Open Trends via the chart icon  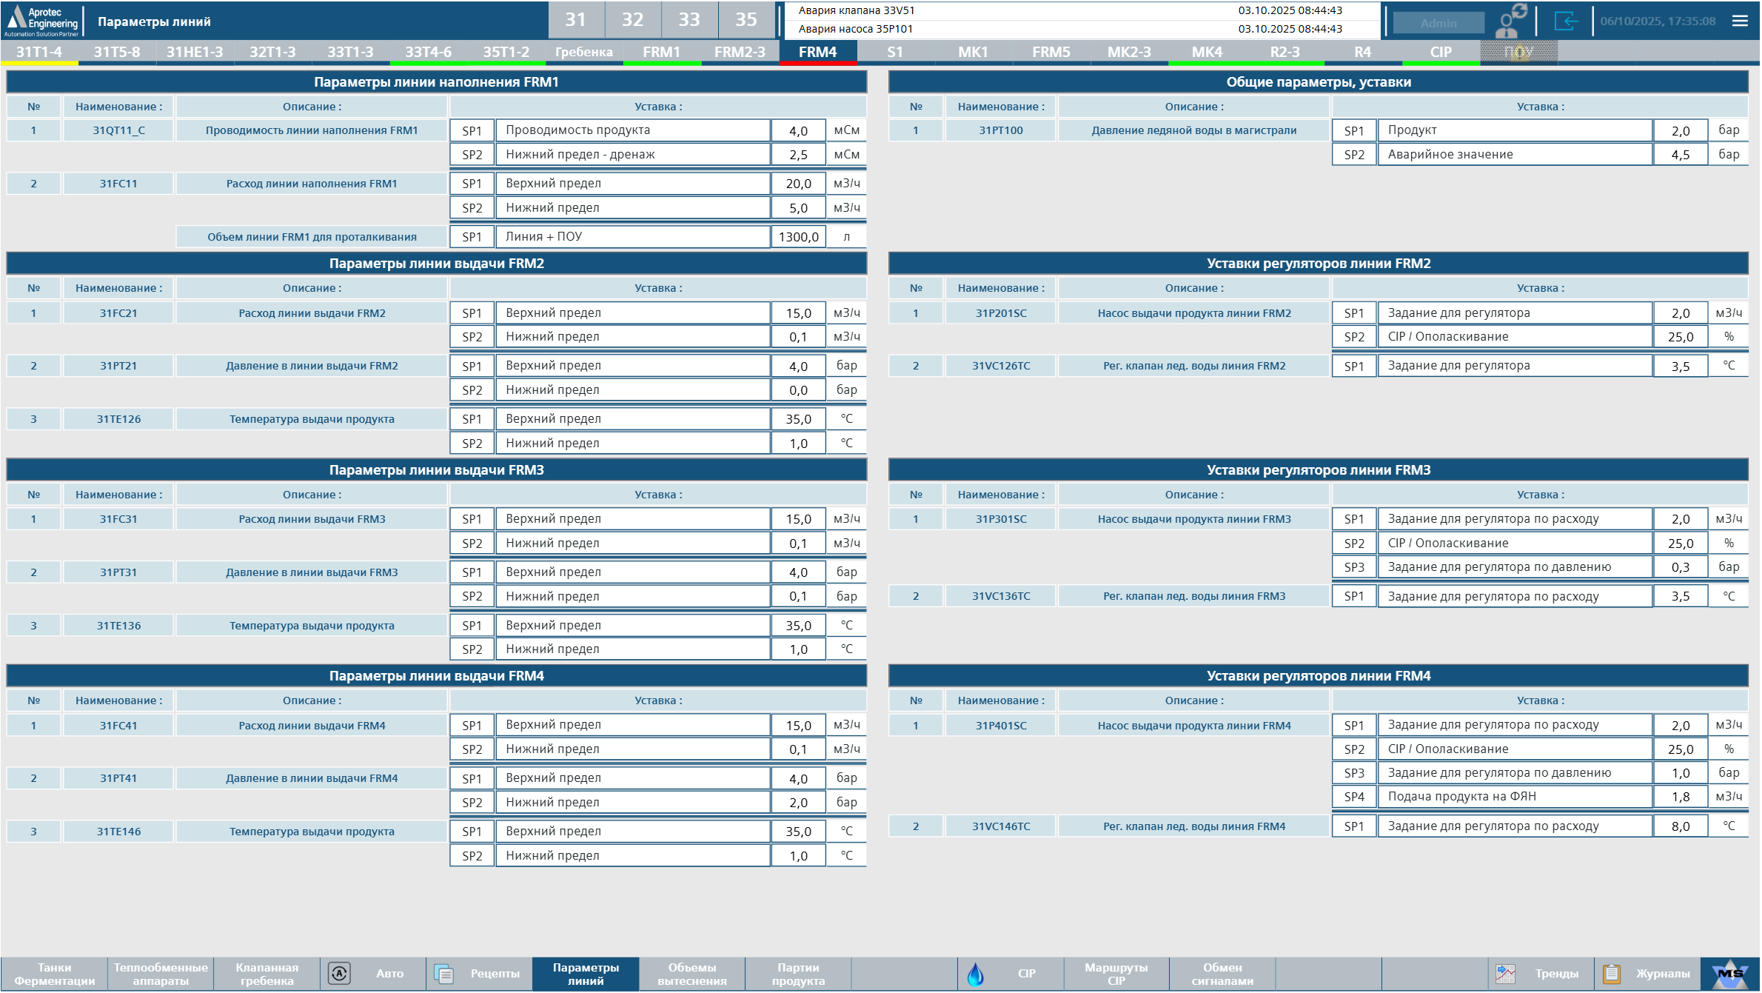coord(1507,974)
